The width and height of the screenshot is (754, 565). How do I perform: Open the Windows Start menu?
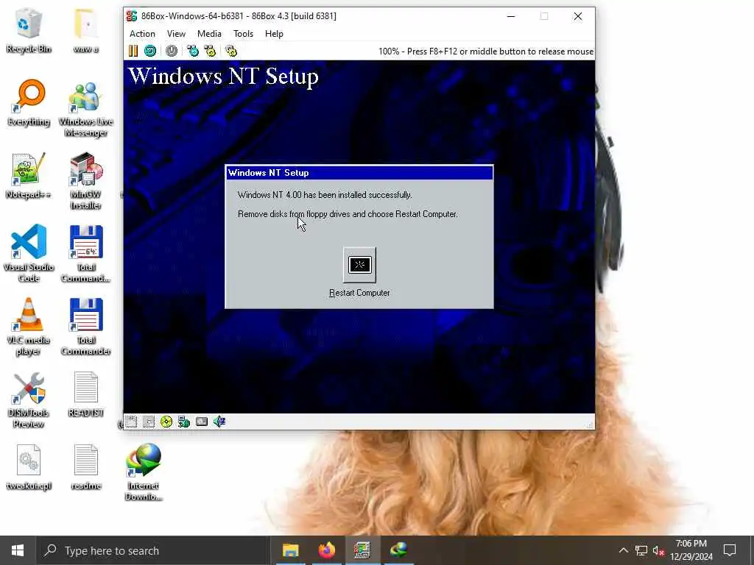[x=18, y=550]
